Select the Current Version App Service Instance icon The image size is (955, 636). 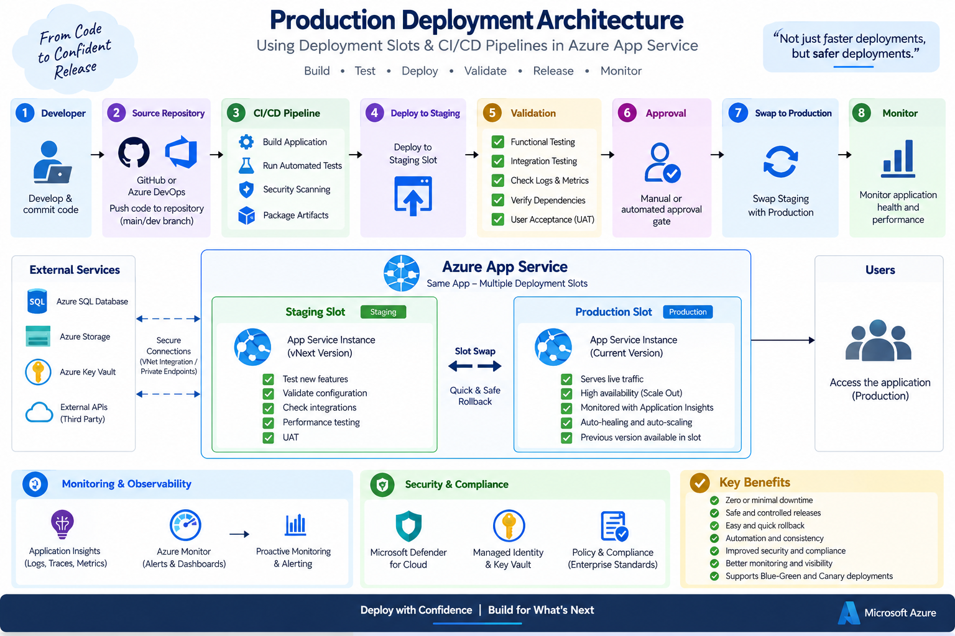click(x=553, y=347)
